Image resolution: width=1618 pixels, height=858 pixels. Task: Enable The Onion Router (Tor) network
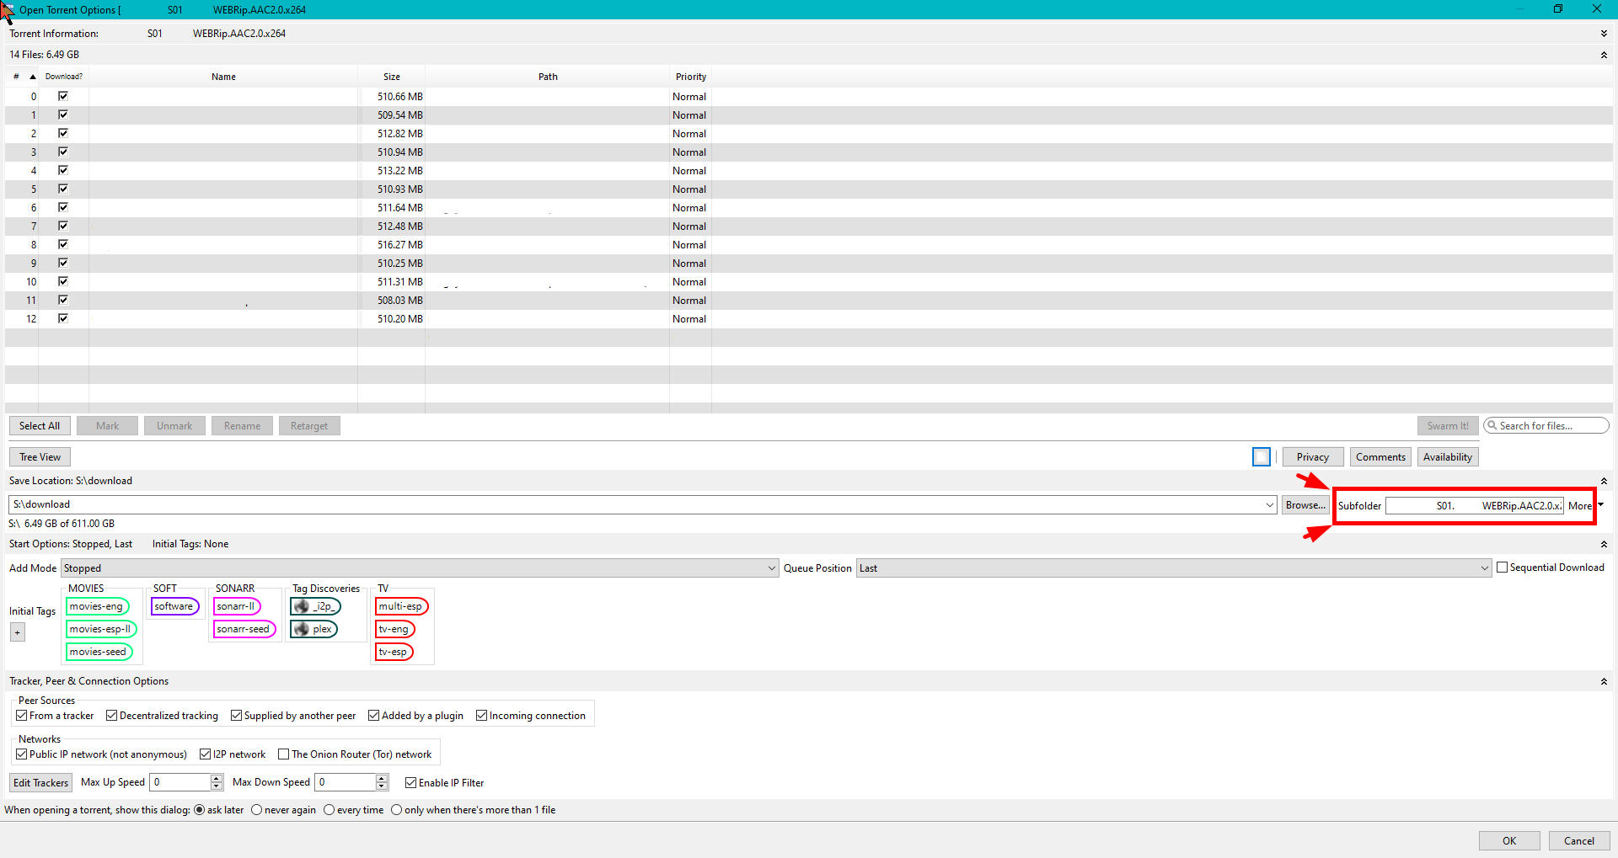(x=284, y=754)
